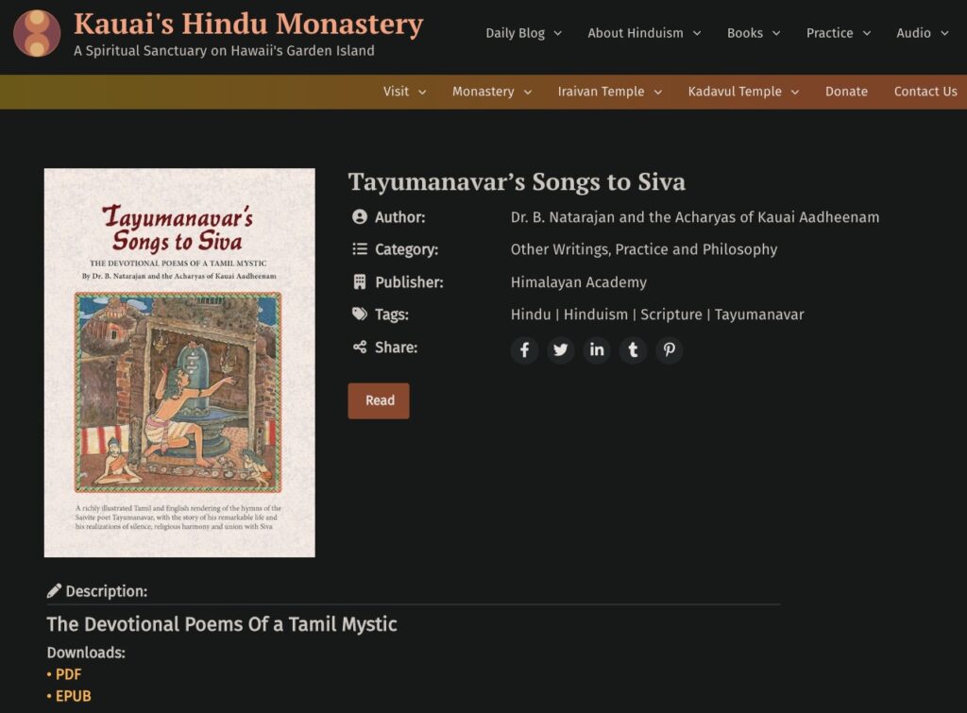Expand the Iraivan Temple menu

pyautogui.click(x=609, y=92)
